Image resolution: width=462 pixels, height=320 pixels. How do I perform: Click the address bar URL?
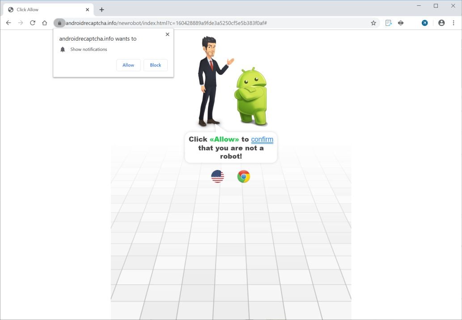(x=166, y=23)
